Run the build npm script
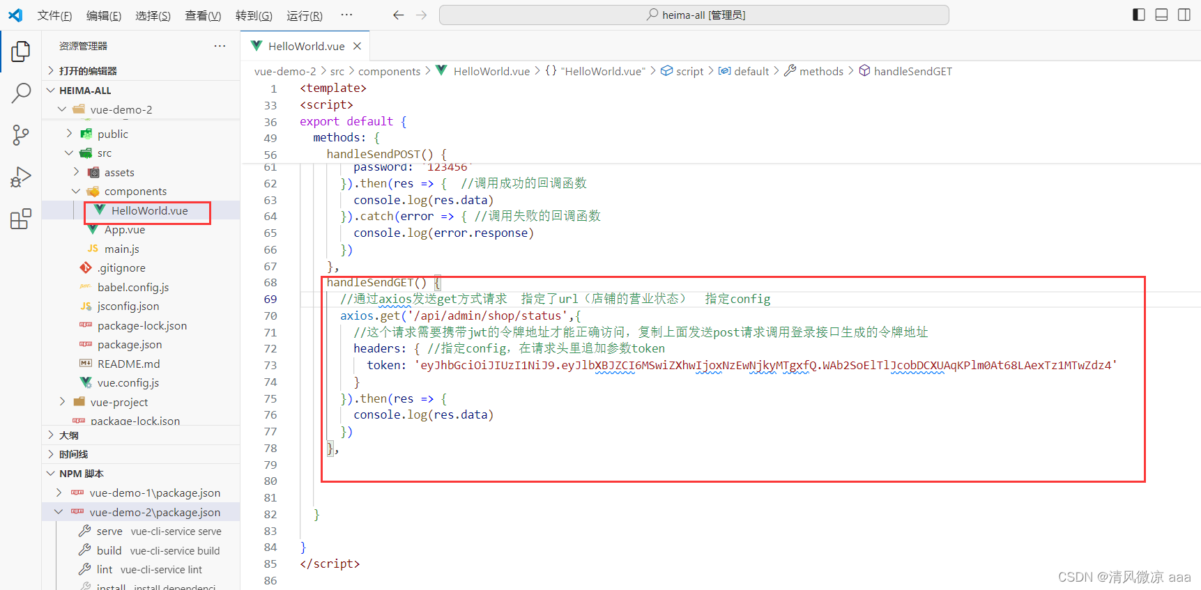The height and width of the screenshot is (590, 1201). [141, 550]
